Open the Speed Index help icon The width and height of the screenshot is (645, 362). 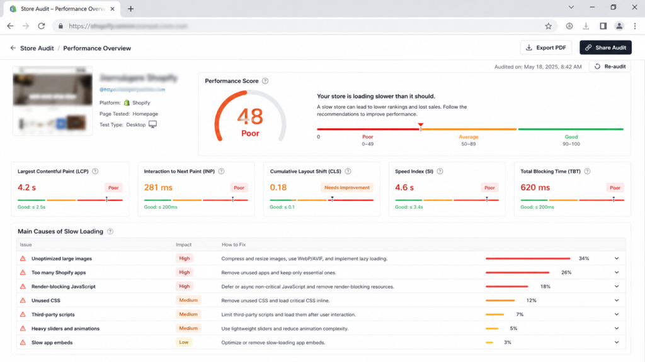point(440,171)
